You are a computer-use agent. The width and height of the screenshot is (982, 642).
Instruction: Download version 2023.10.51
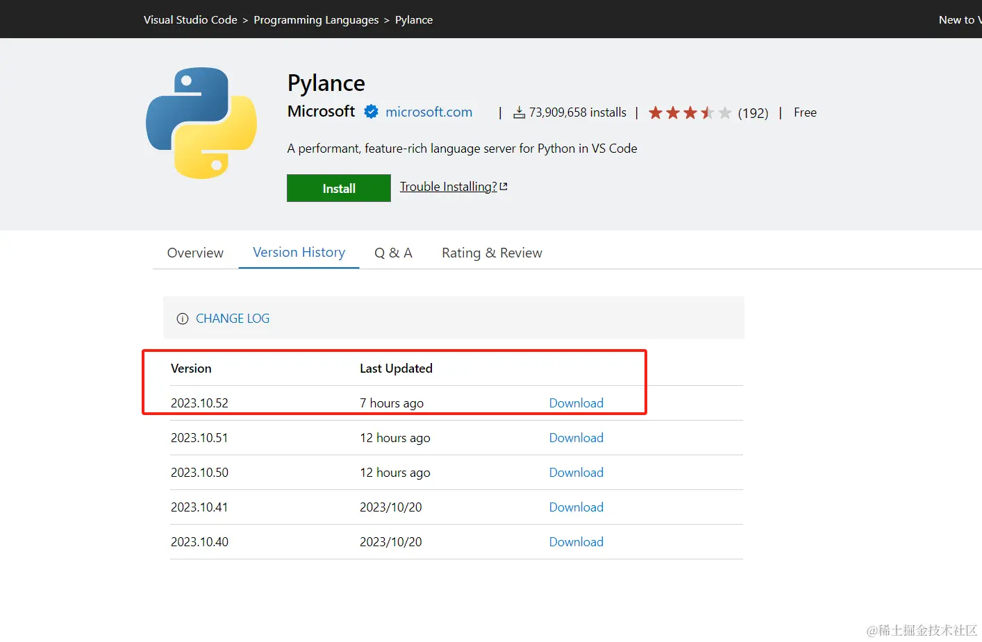[x=576, y=438]
